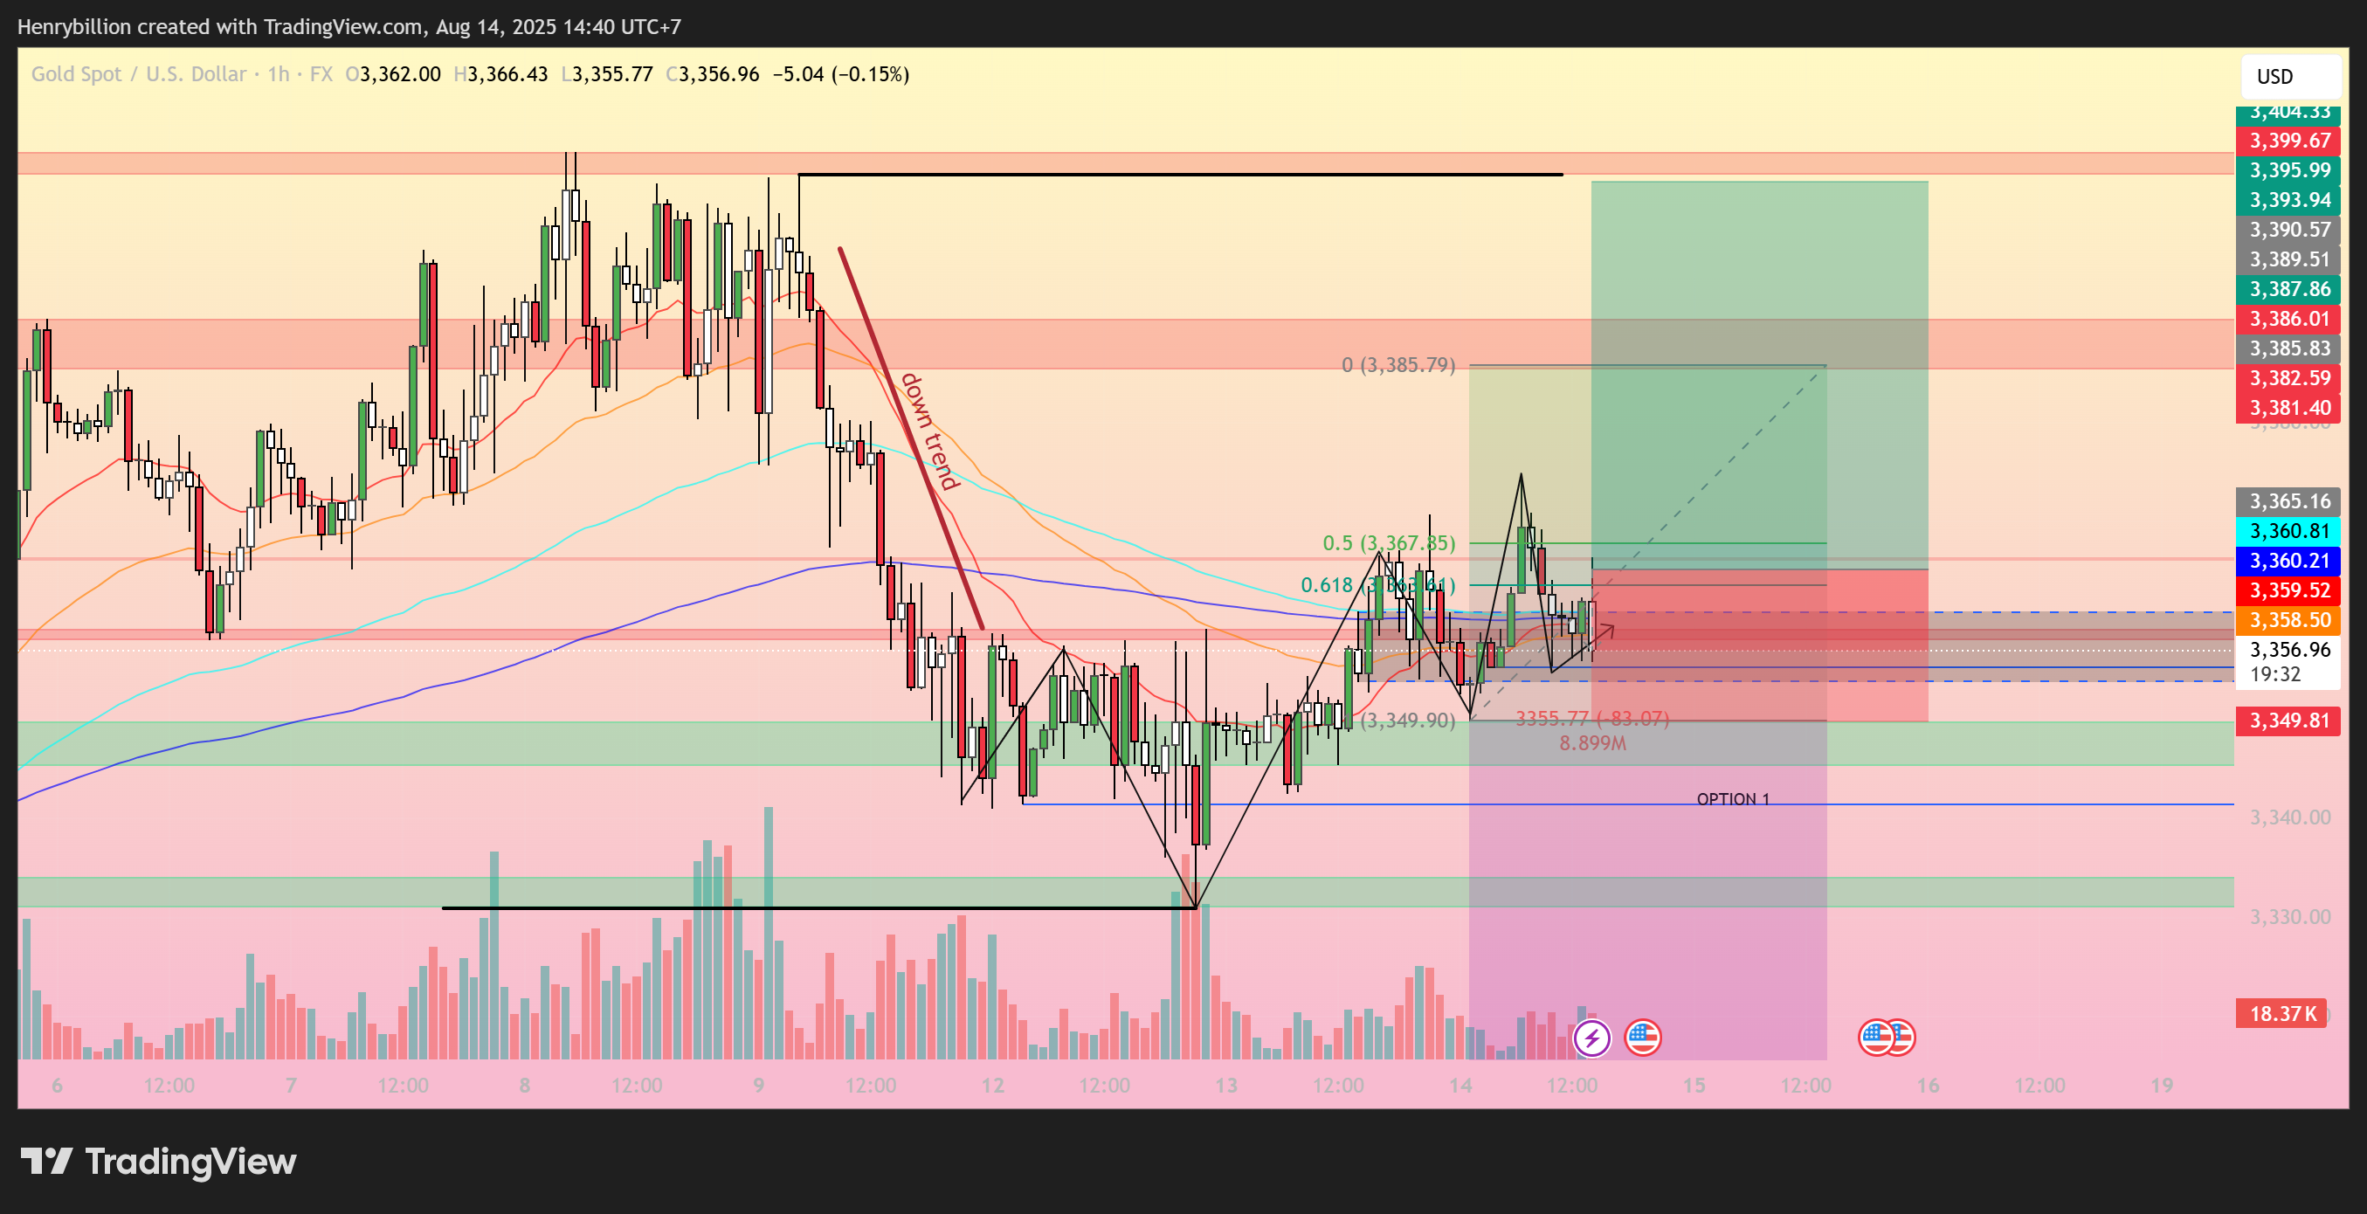Click the TradingView logo in the footer

pos(158,1162)
